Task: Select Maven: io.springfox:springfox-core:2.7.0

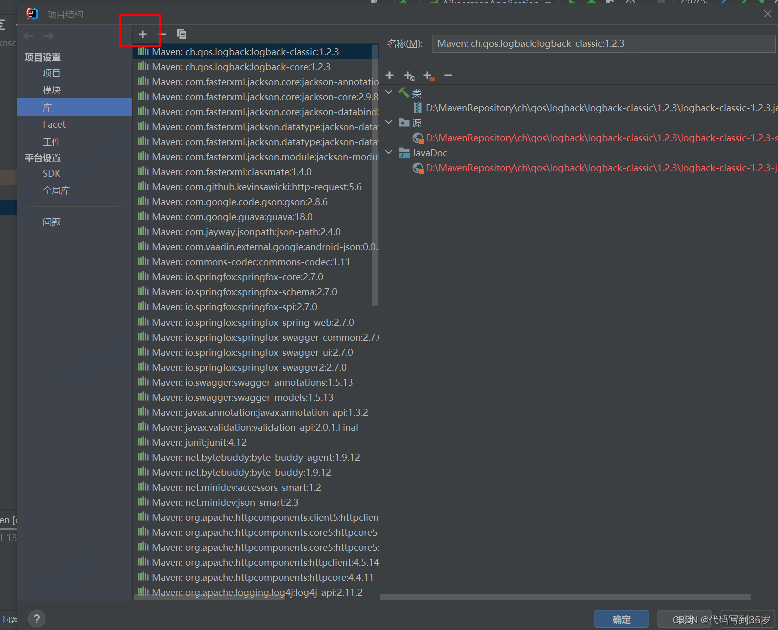Action: coord(255,277)
